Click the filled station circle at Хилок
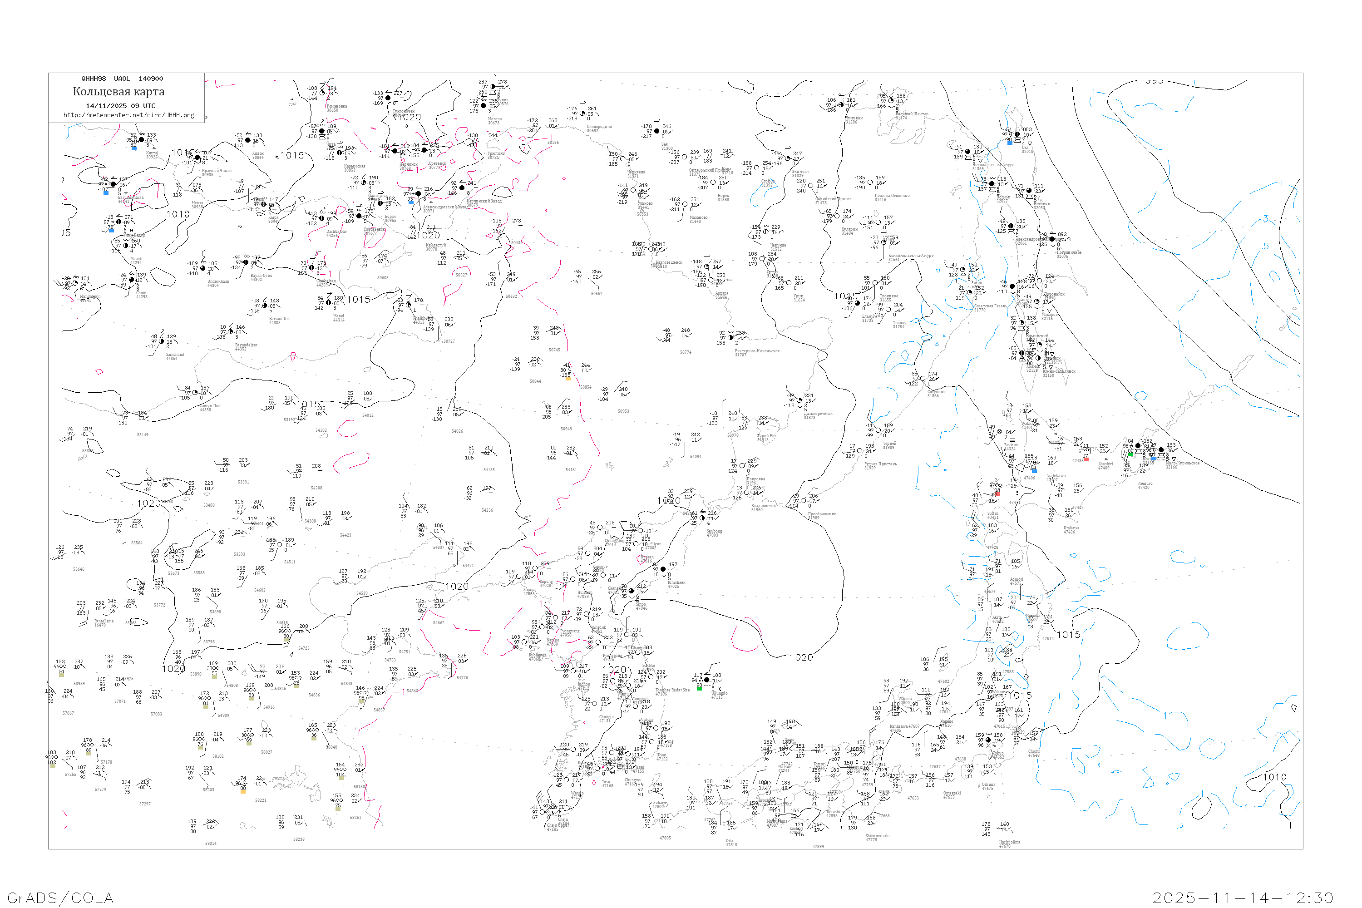Image resolution: width=1362 pixels, height=908 pixels. (x=248, y=140)
